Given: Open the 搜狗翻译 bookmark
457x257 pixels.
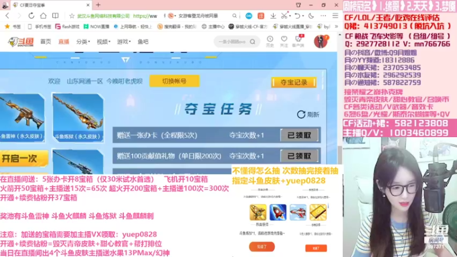Looking at the screenshot, I should [x=177, y=26].
